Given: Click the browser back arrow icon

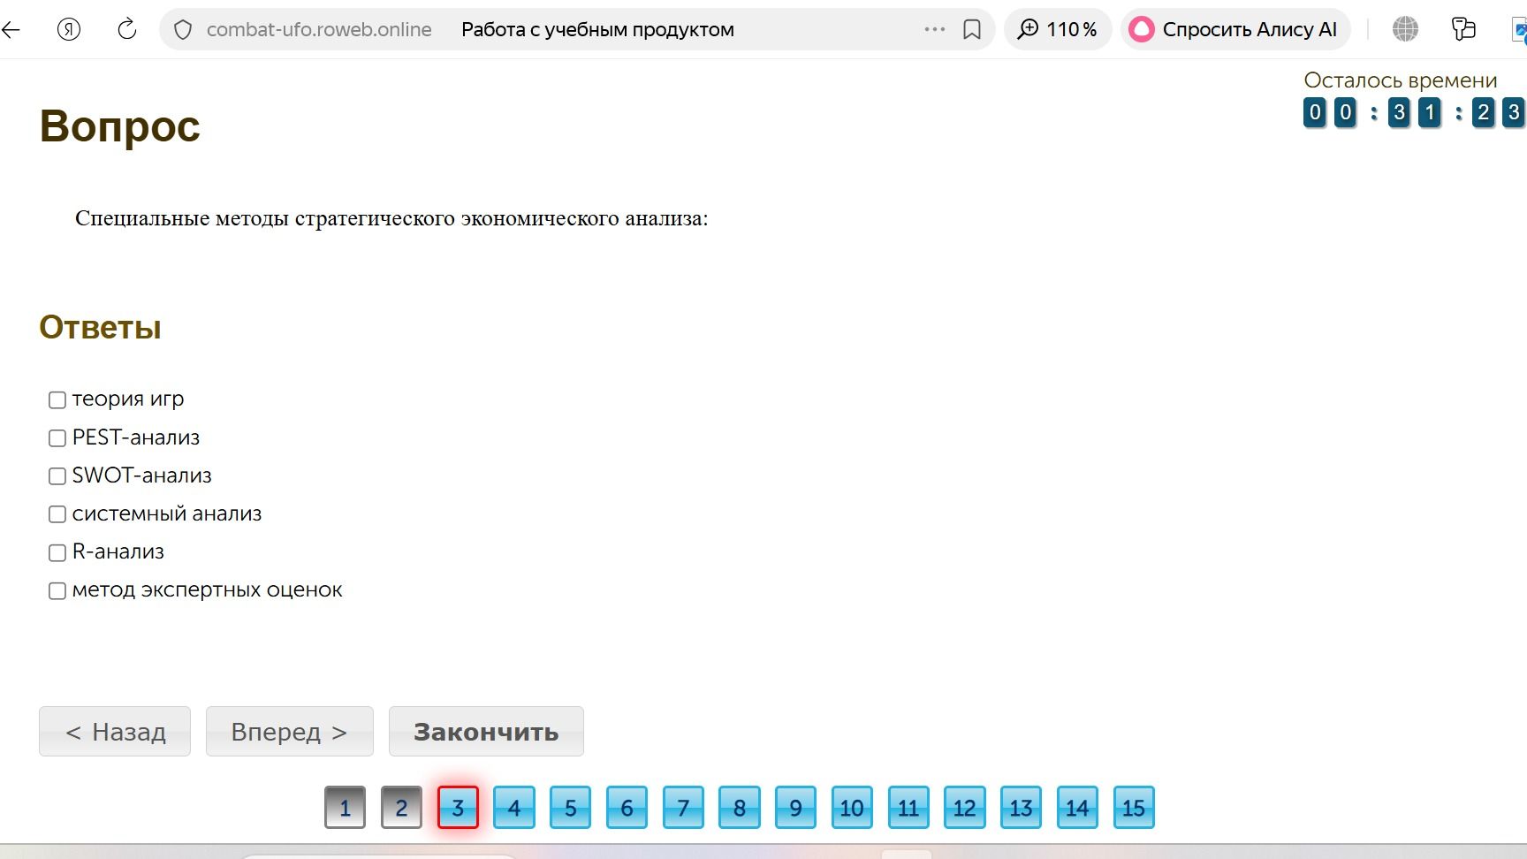Looking at the screenshot, I should tap(11, 29).
